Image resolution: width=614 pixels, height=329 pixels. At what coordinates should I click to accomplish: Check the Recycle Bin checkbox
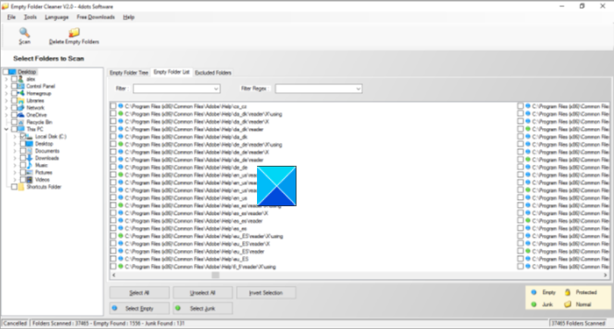click(x=14, y=122)
